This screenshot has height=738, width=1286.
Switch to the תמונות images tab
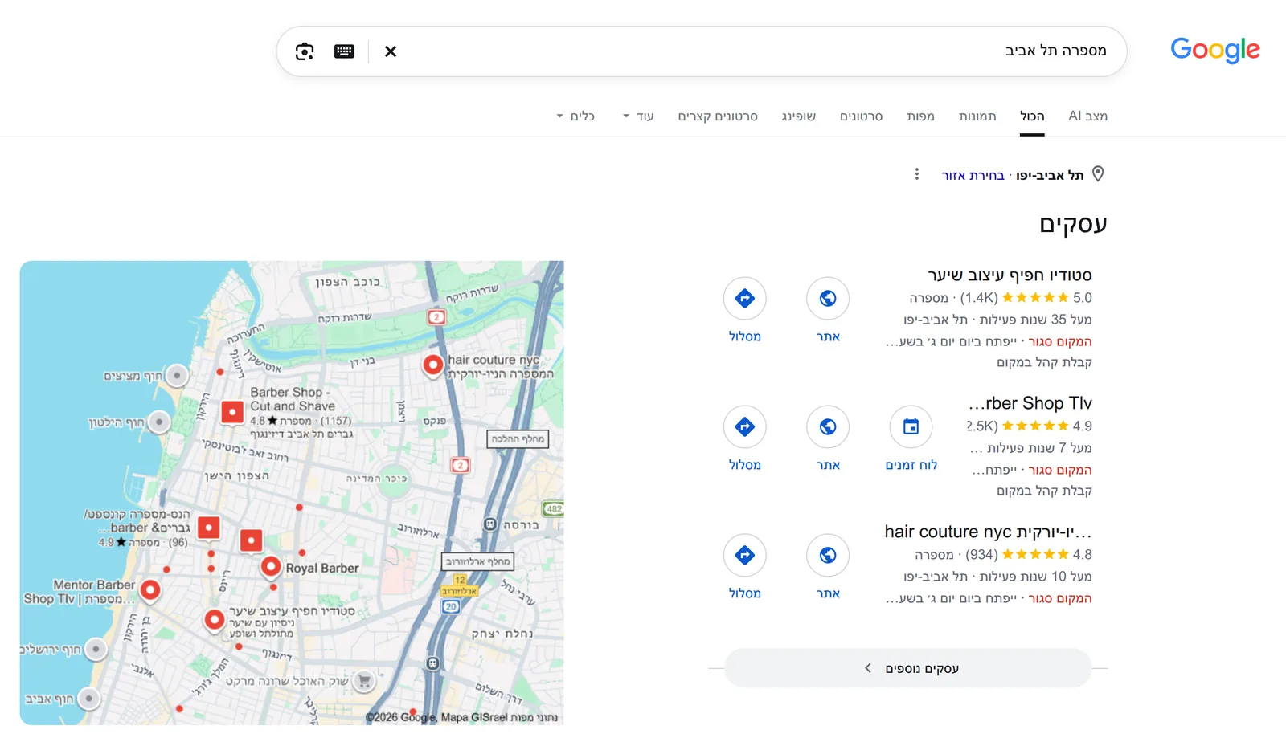click(977, 116)
